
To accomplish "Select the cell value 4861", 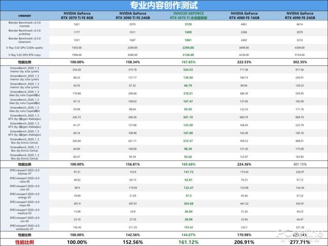I will (244, 24).
